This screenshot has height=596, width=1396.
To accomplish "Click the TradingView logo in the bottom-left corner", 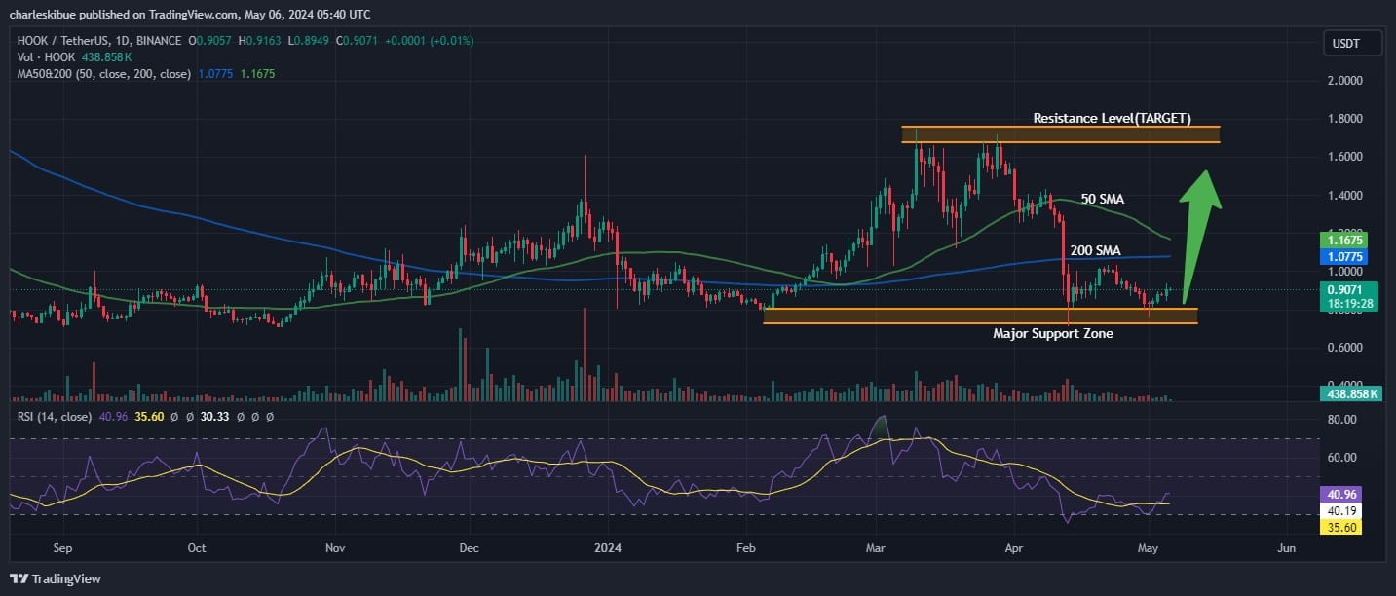I will click(54, 578).
